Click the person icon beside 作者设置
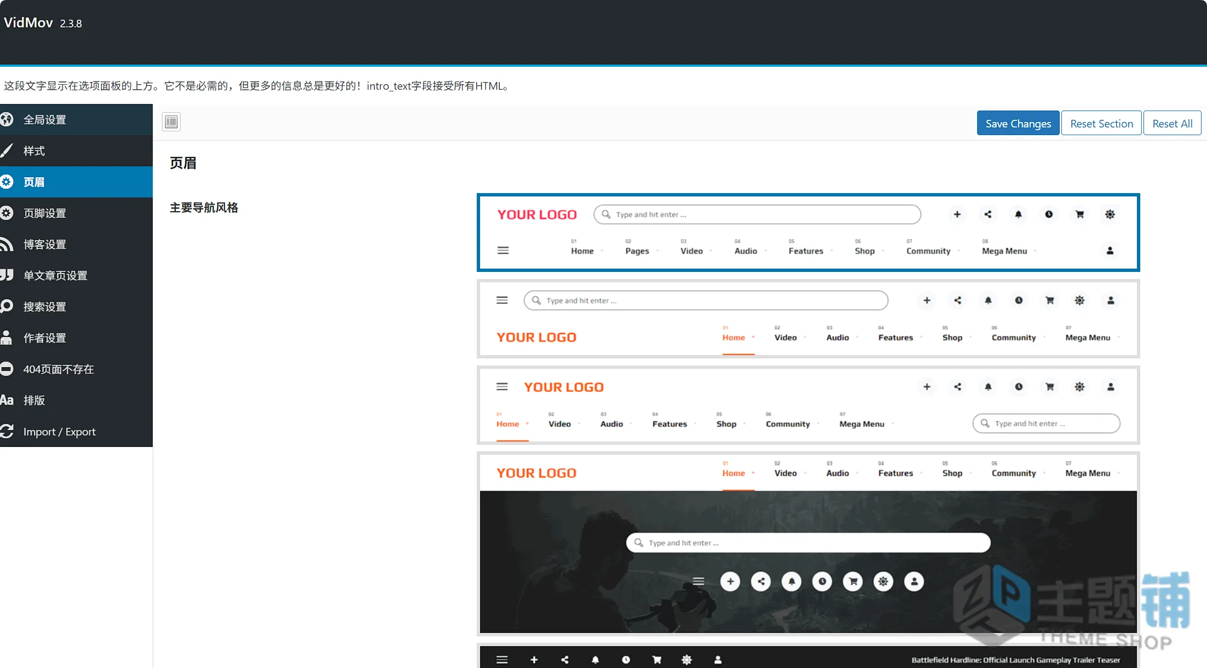 [7, 338]
